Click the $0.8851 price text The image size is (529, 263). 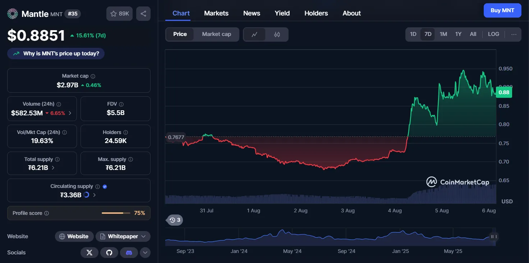pyautogui.click(x=36, y=36)
